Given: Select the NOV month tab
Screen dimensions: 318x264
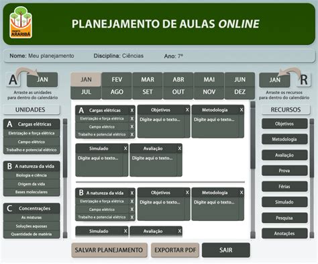Looking at the screenshot, I should click(209, 92).
